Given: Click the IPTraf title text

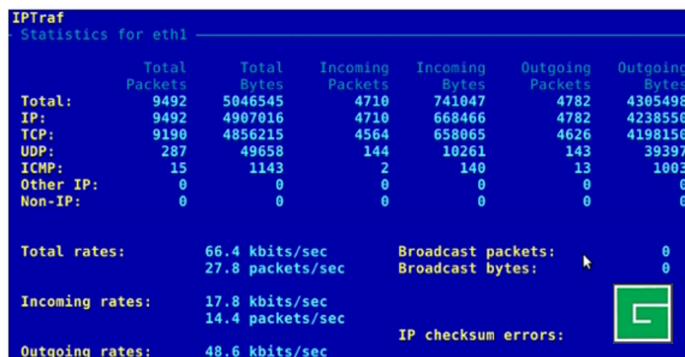Looking at the screenshot, I should 38,17.
